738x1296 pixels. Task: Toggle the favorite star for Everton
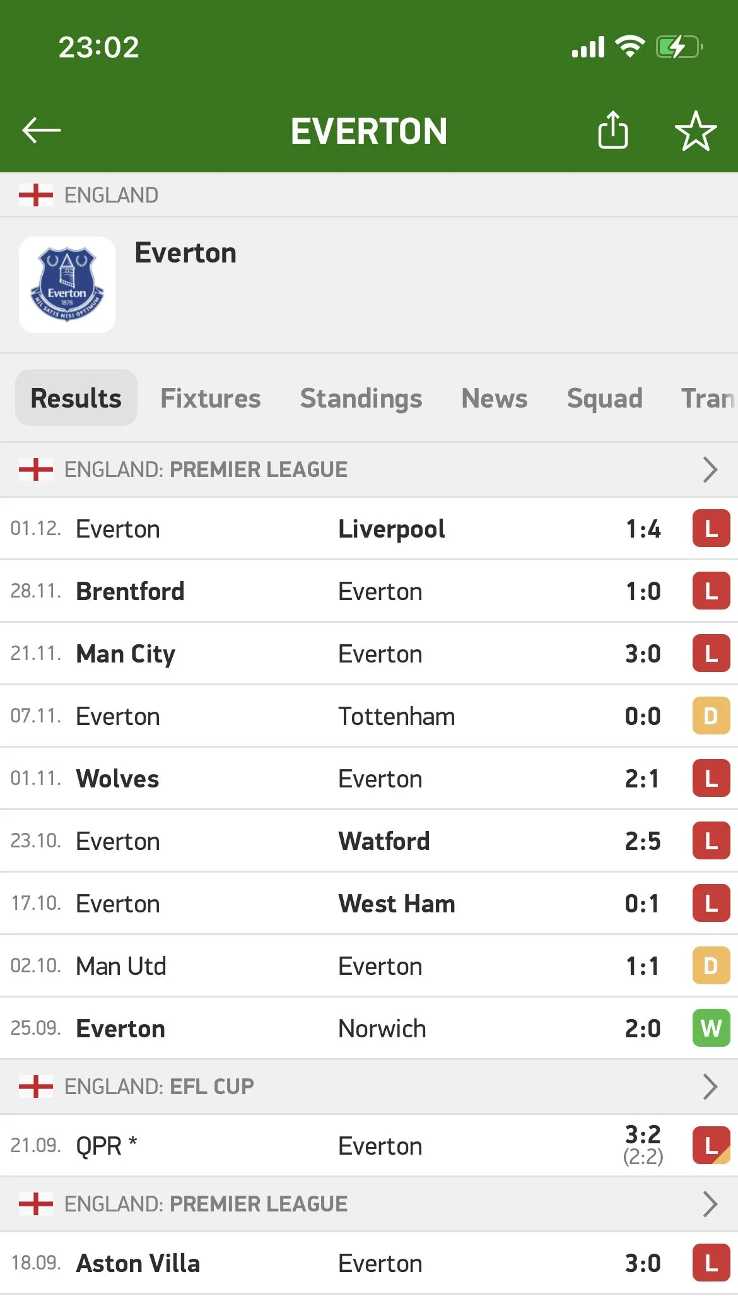(x=696, y=131)
